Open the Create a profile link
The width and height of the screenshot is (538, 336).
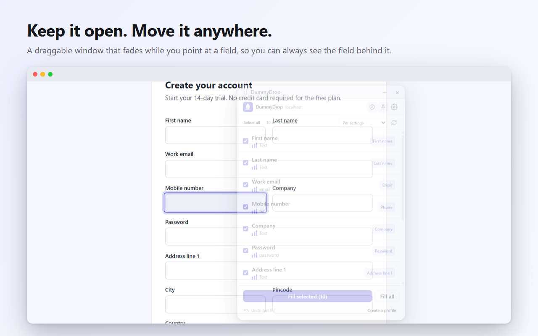pyautogui.click(x=382, y=311)
